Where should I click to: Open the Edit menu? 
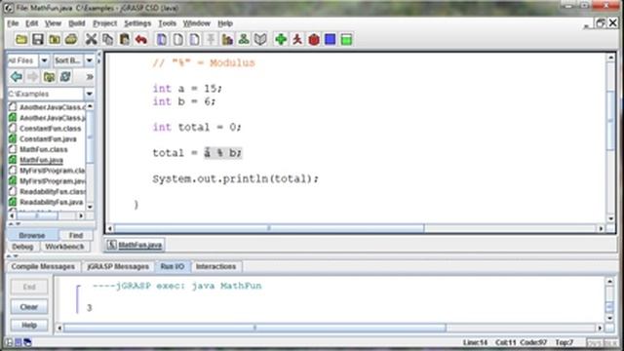click(31, 23)
